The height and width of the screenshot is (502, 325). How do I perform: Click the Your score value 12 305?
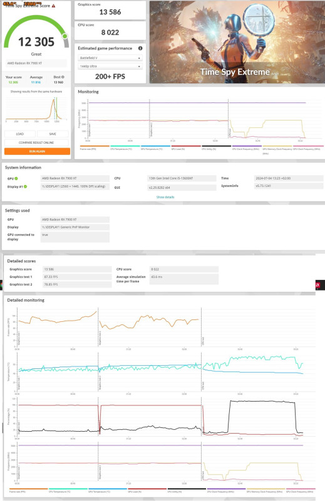[13, 82]
